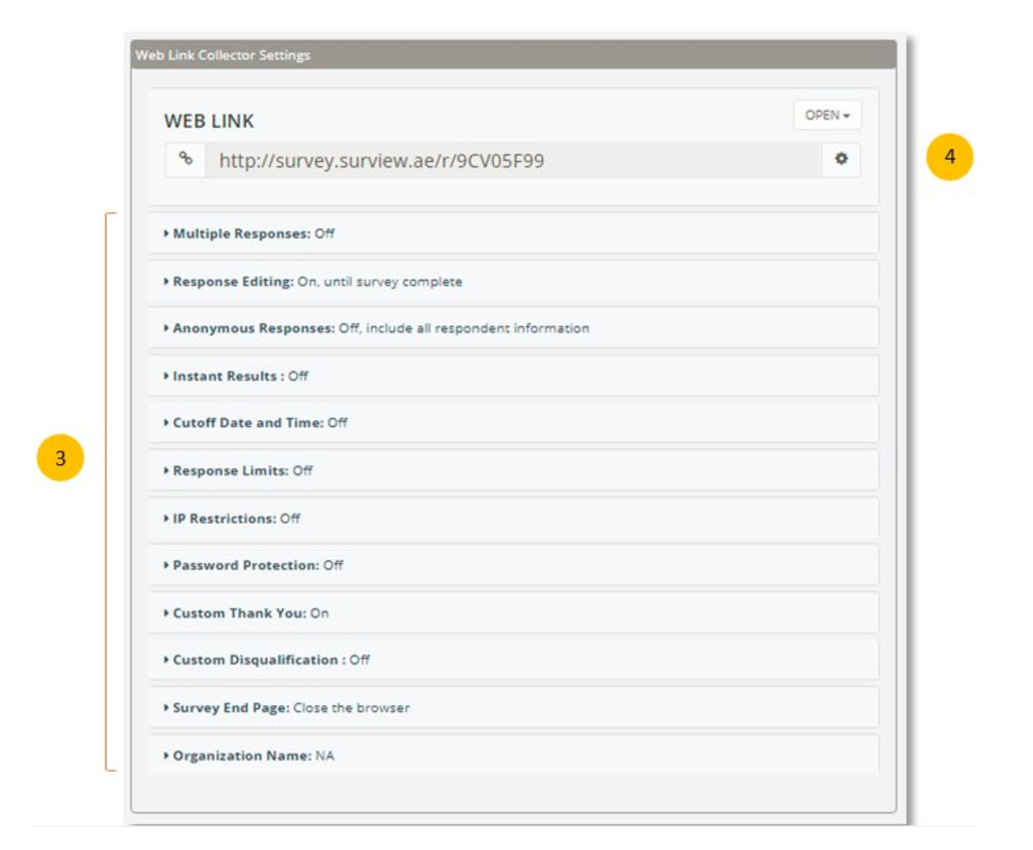
Task: Expand Anonymous Responses section
Action: (380, 328)
